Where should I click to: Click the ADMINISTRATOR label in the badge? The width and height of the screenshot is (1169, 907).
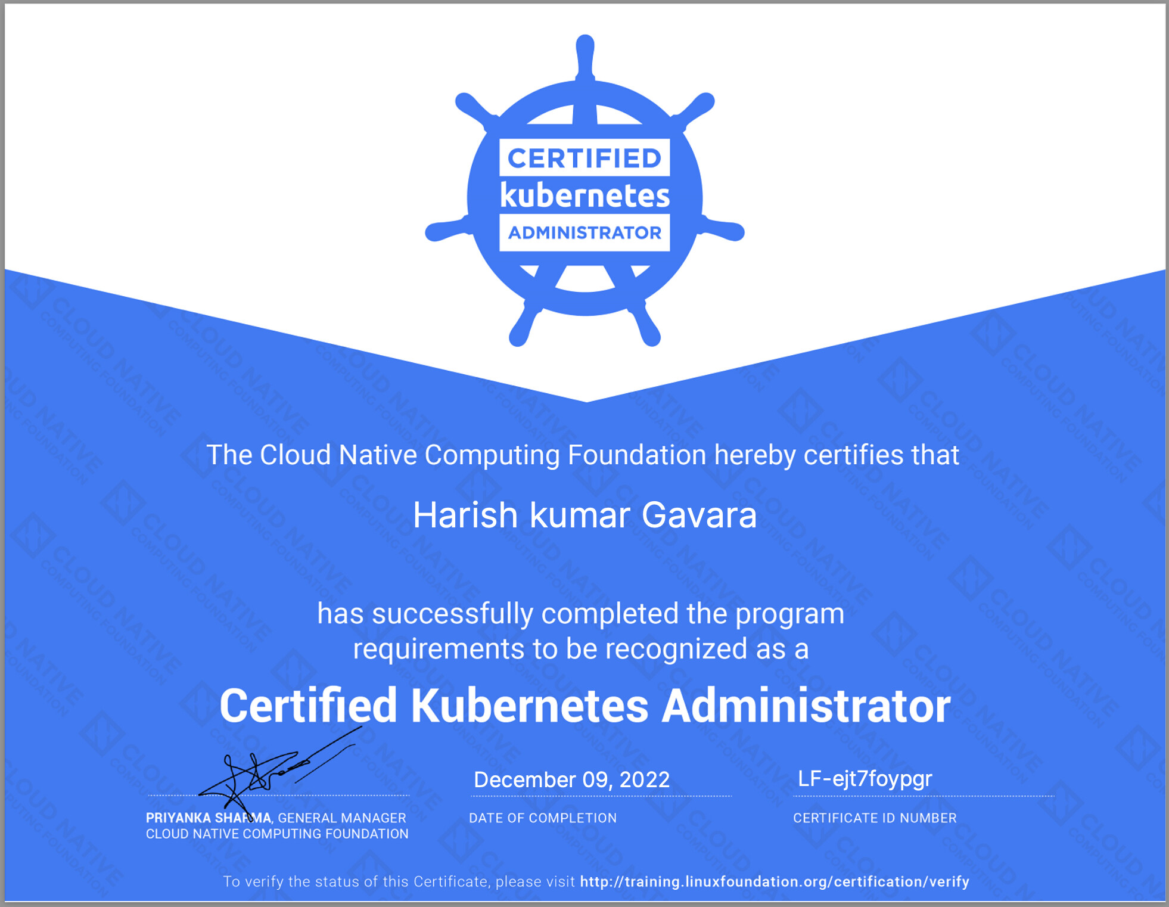[584, 232]
